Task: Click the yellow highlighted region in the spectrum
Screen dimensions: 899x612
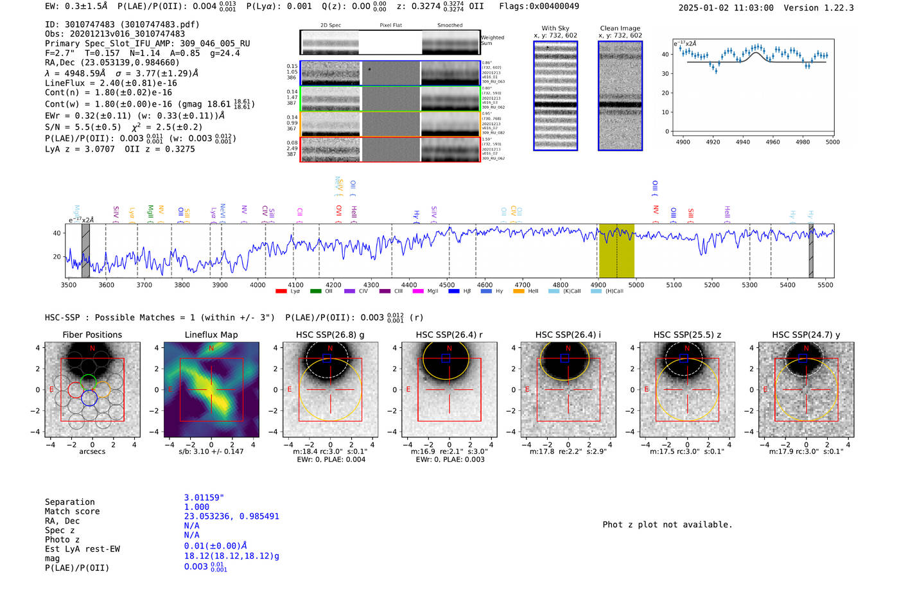Action: pos(616,250)
